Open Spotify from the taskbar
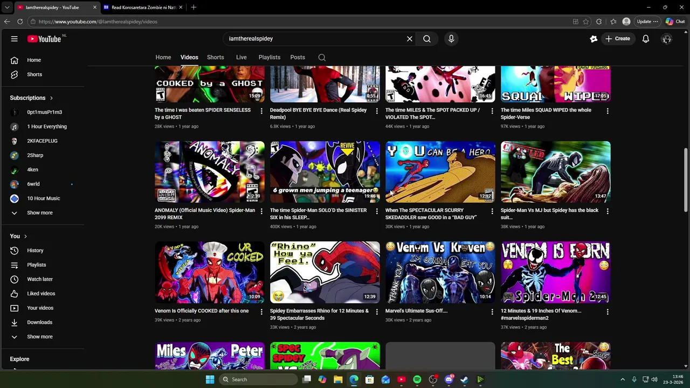690x388 pixels. [417, 379]
